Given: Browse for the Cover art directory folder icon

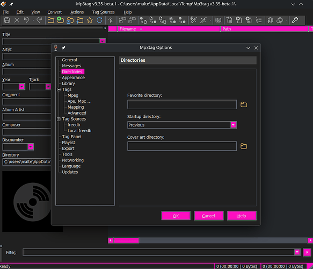Looking at the screenshot, I should coord(244,146).
